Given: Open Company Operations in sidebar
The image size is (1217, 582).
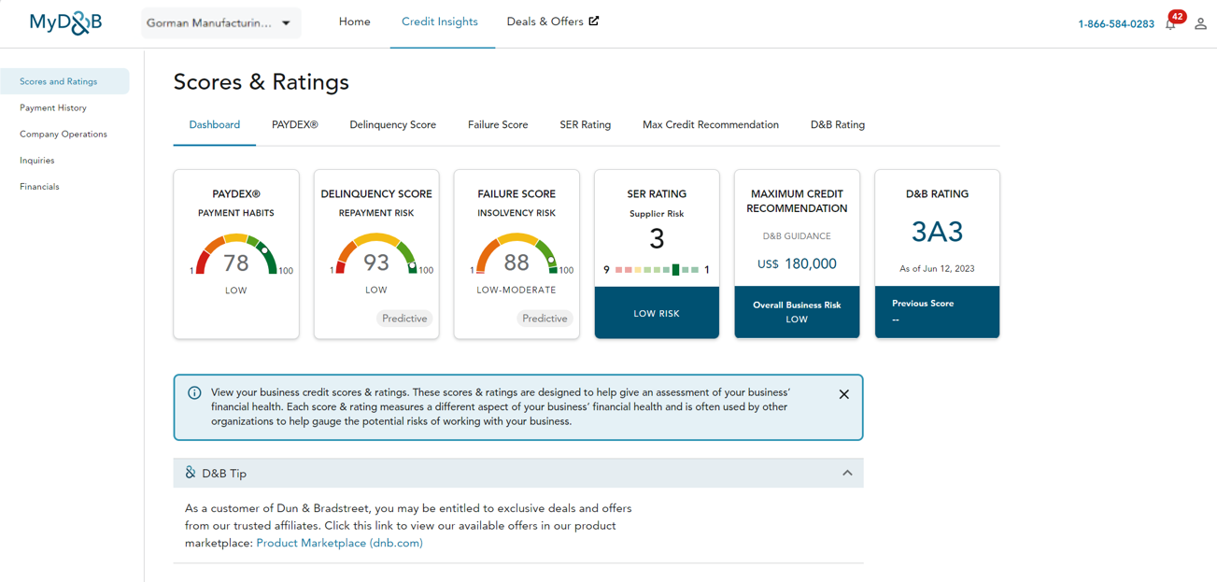Looking at the screenshot, I should pos(64,134).
